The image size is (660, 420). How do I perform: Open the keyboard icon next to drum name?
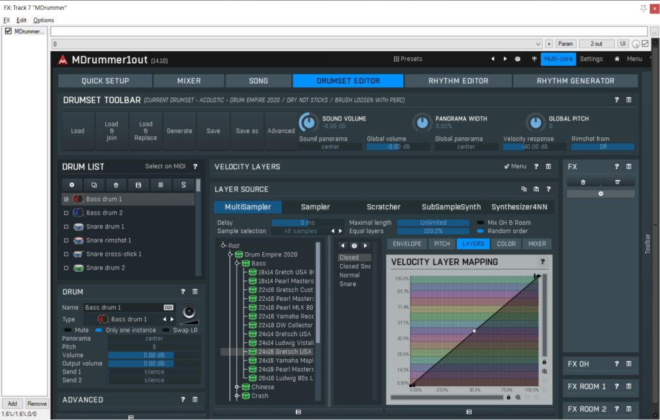click(168, 307)
